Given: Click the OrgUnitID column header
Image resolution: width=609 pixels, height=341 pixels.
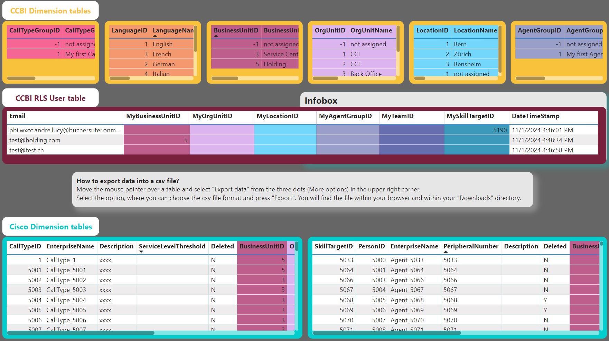Looking at the screenshot, I should [x=330, y=30].
